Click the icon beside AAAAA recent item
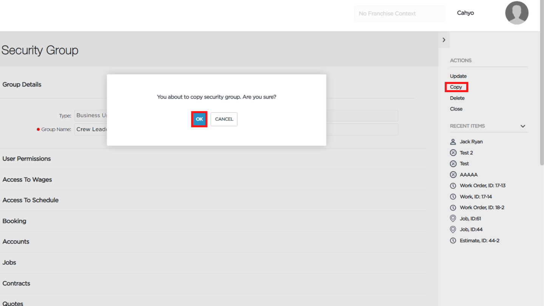544x306 pixels. [453, 175]
